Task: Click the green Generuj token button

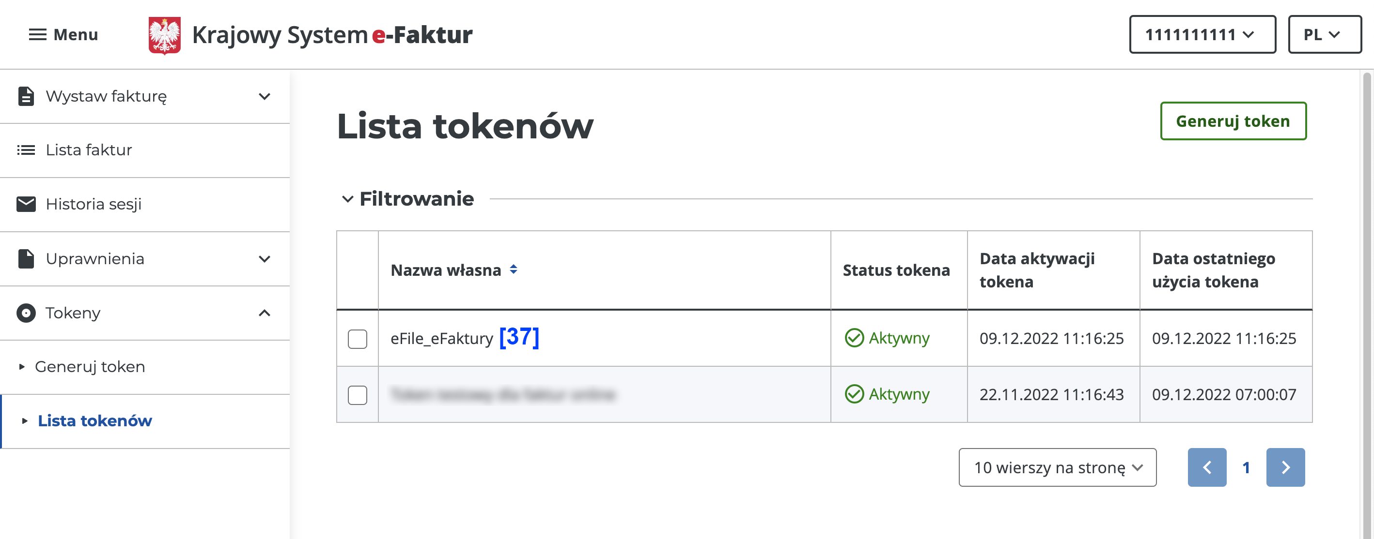Action: 1233,121
